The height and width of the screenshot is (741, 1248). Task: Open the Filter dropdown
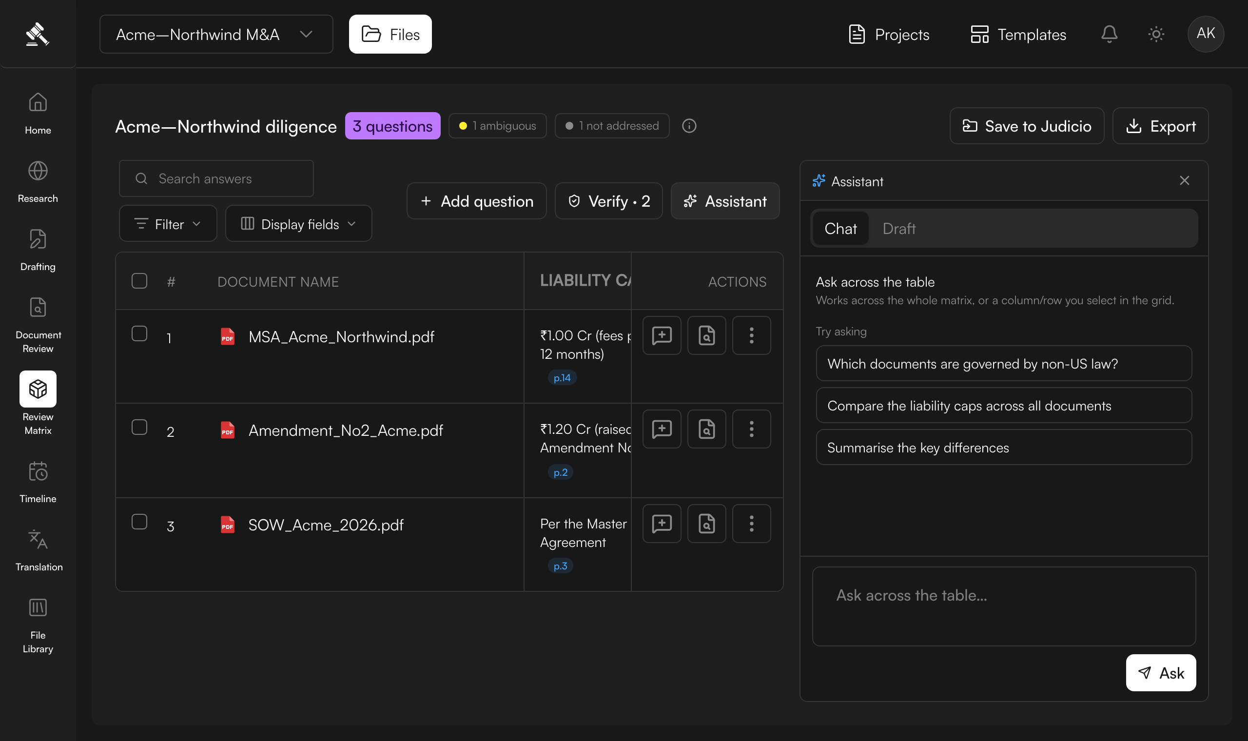[168, 224]
